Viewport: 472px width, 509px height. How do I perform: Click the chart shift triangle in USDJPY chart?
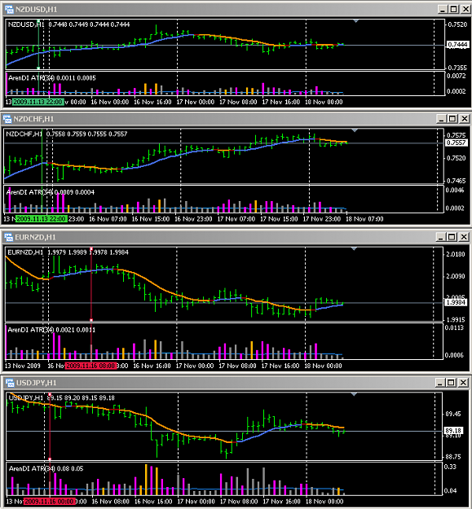click(x=354, y=394)
